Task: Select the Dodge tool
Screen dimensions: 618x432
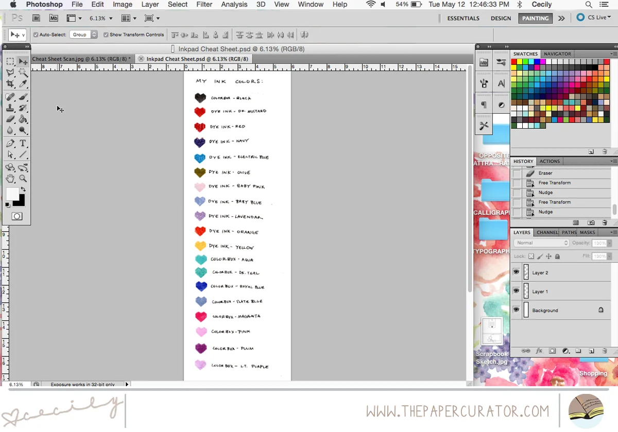Action: pos(23,130)
